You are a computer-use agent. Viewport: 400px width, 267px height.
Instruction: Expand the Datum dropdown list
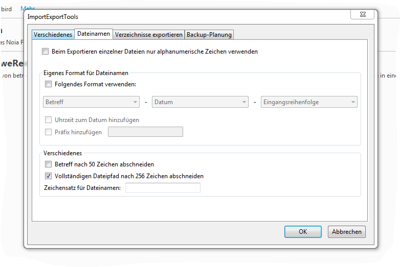tap(200, 102)
